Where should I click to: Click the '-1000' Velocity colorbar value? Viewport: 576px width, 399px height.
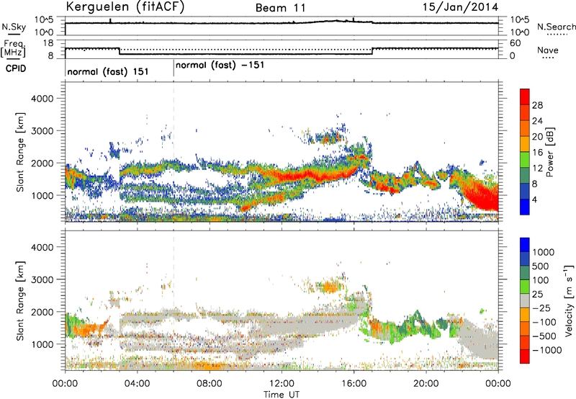pyautogui.click(x=546, y=350)
